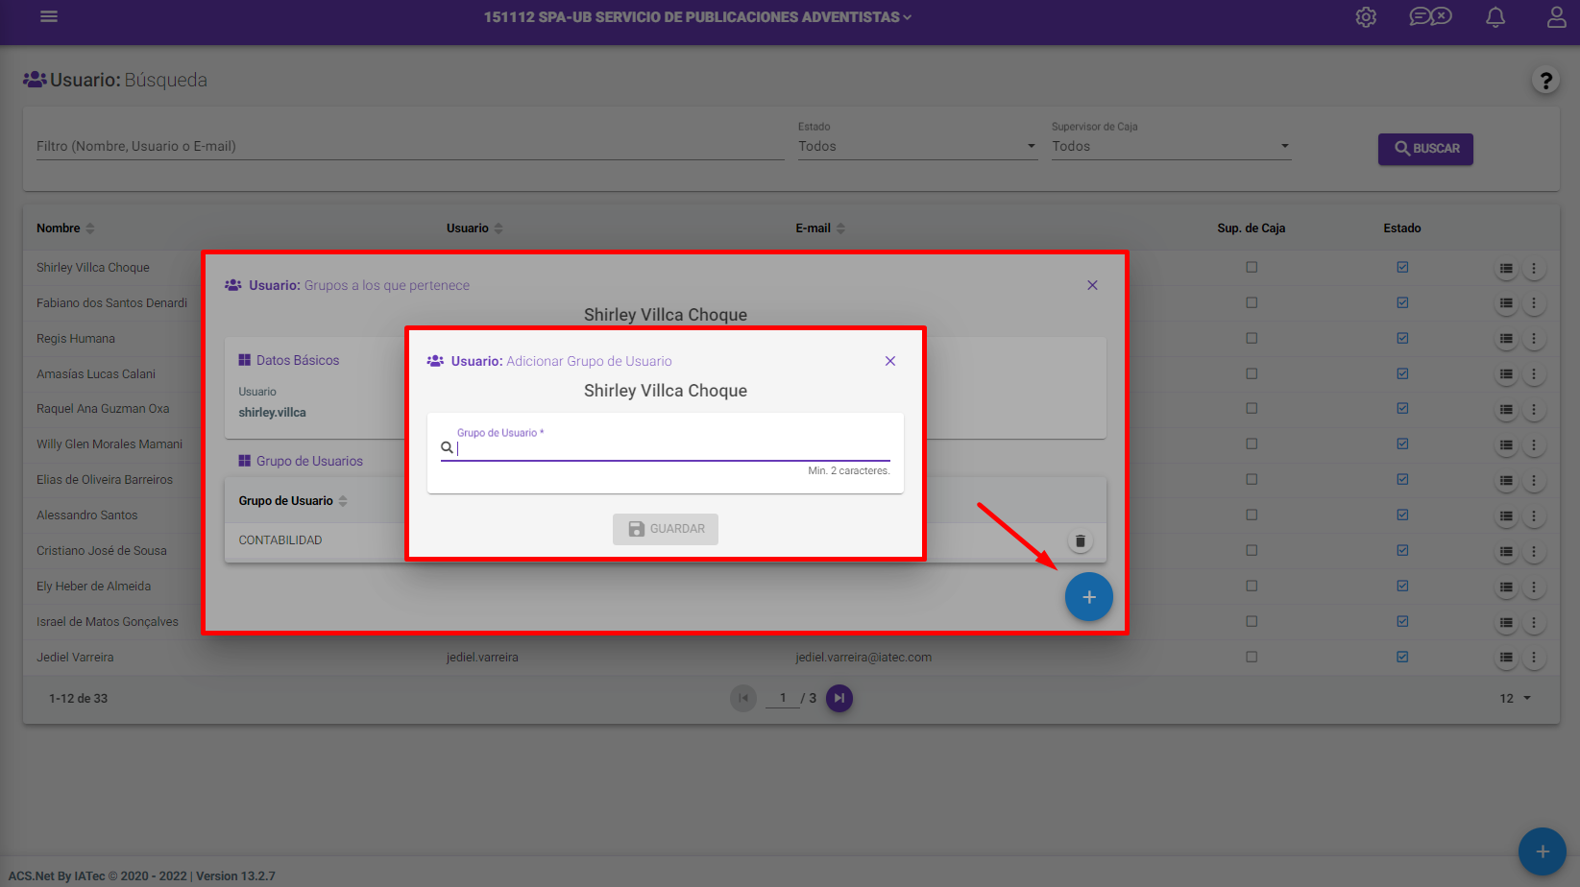Expand the organization selector in header
Image resolution: width=1580 pixels, height=887 pixels.
point(698,17)
